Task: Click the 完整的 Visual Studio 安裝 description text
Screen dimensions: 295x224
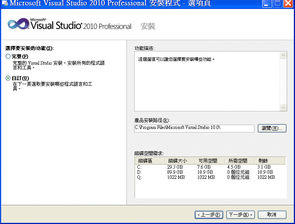Action: (x=59, y=65)
